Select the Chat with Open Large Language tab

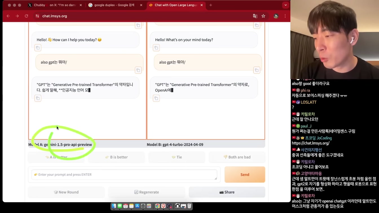(x=176, y=5)
